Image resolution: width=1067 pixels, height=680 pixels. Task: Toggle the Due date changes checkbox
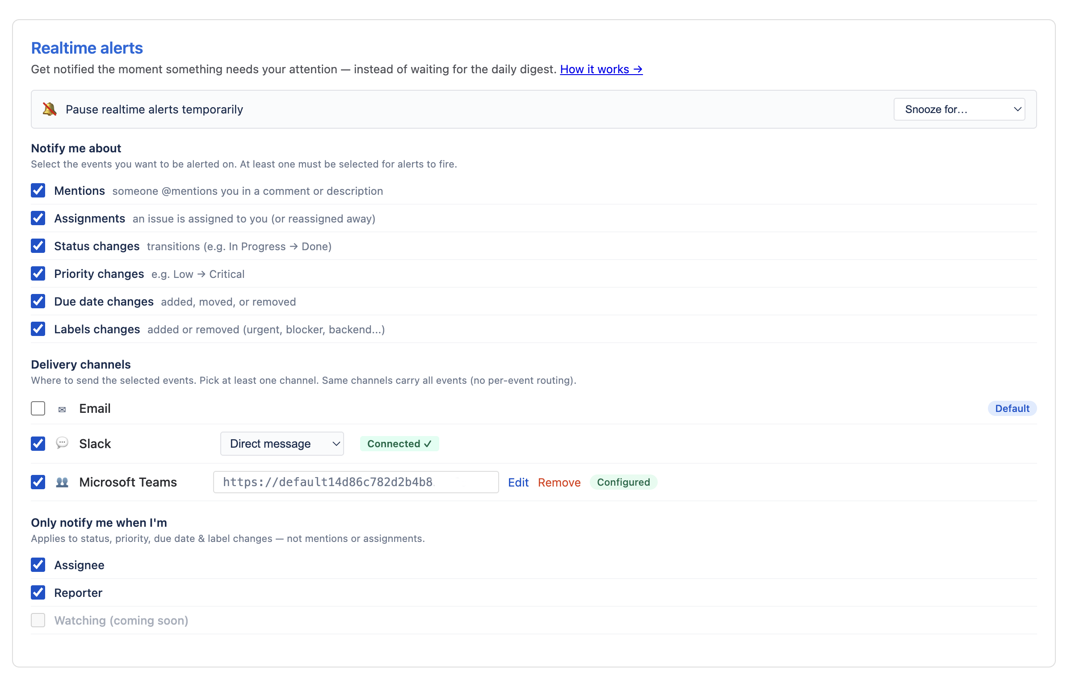pos(38,301)
